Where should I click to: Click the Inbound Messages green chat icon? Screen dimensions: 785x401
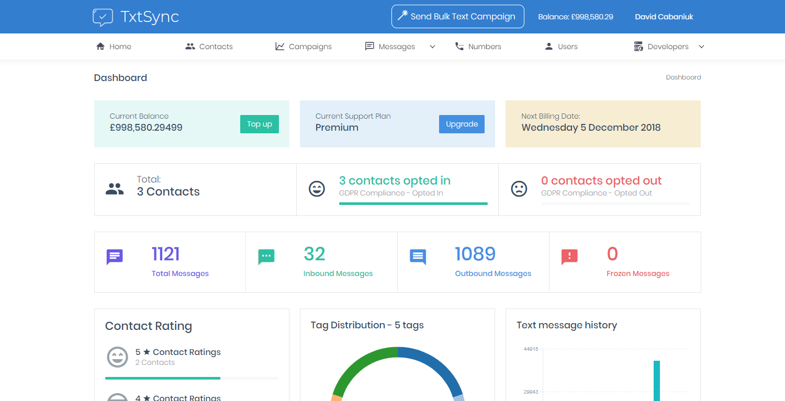coord(266,256)
